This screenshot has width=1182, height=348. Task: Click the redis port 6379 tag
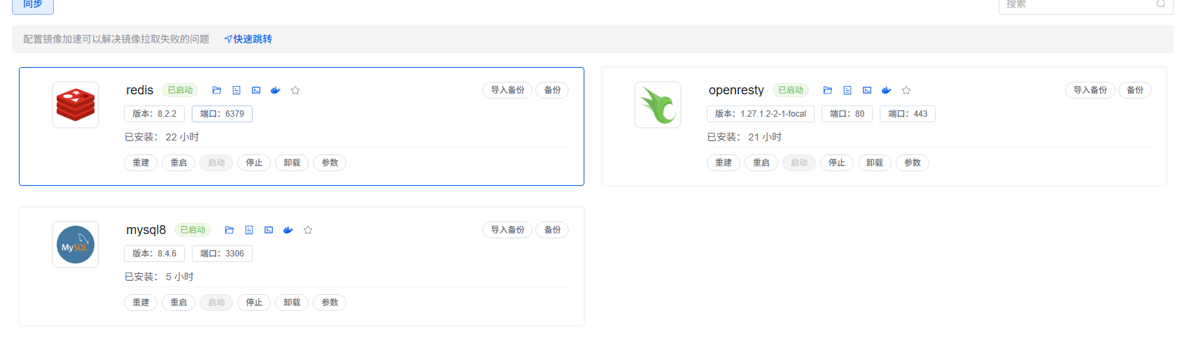[x=222, y=114]
